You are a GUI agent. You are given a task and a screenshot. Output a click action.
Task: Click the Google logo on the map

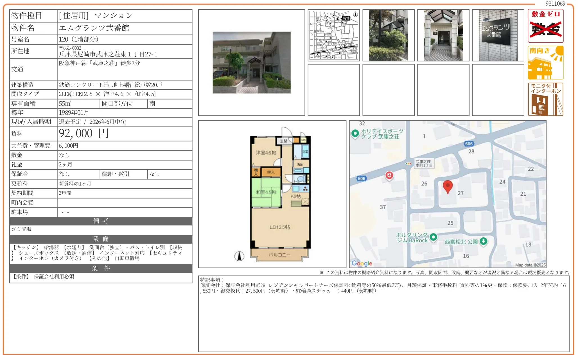(x=362, y=263)
